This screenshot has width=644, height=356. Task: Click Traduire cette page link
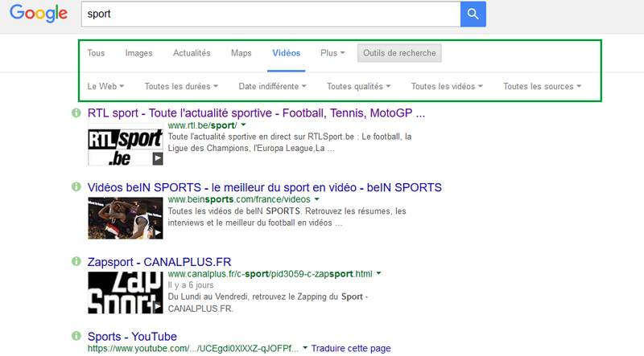[x=351, y=348]
